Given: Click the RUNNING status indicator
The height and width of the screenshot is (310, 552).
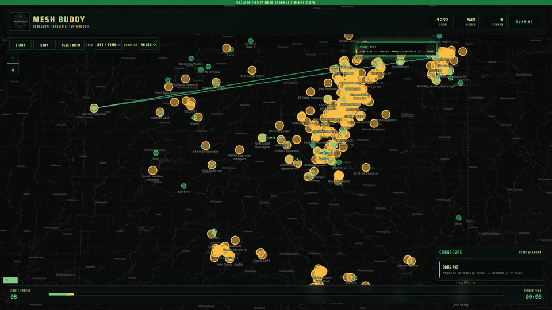Looking at the screenshot, I should pyautogui.click(x=524, y=22).
